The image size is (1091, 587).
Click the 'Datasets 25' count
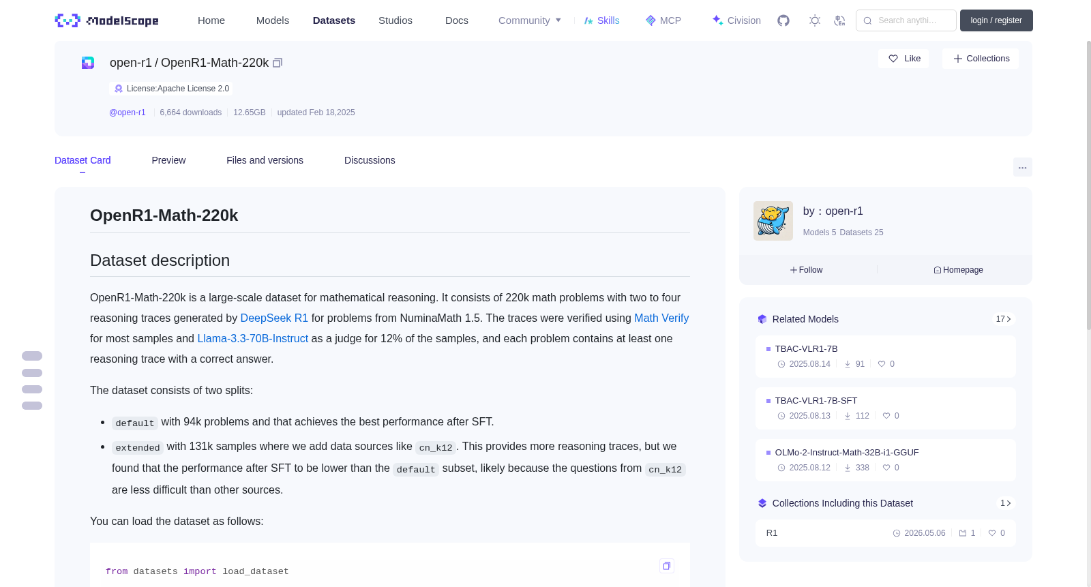click(861, 232)
